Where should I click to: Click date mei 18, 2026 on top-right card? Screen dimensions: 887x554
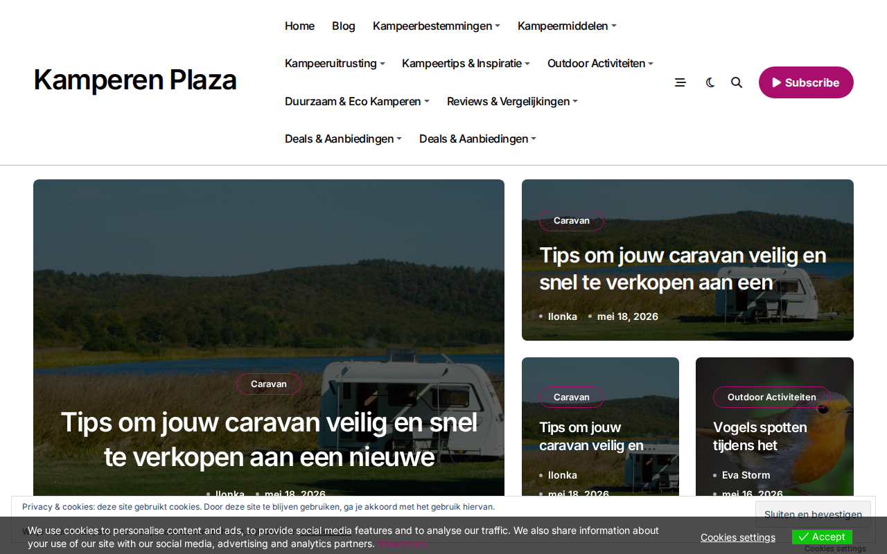coord(628,316)
